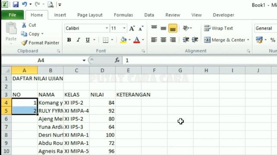Open the Underline style dropdown arrow

tap(94, 40)
